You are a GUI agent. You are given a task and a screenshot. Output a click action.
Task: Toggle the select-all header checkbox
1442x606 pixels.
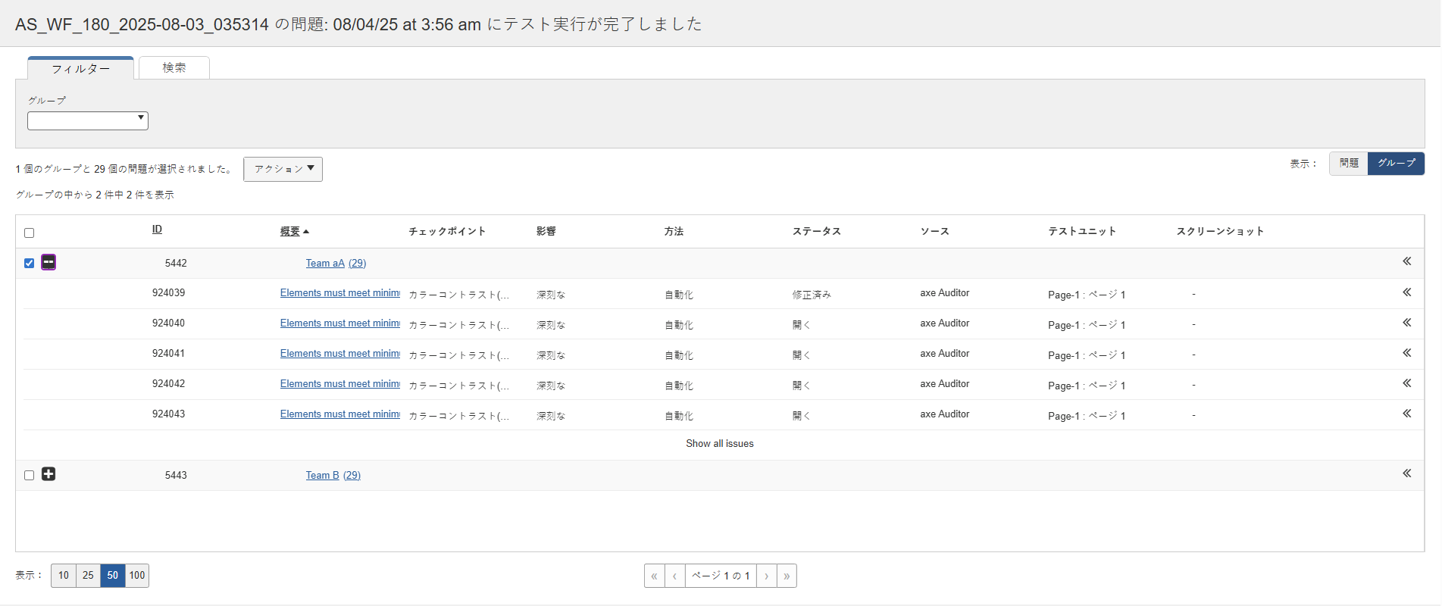(30, 233)
